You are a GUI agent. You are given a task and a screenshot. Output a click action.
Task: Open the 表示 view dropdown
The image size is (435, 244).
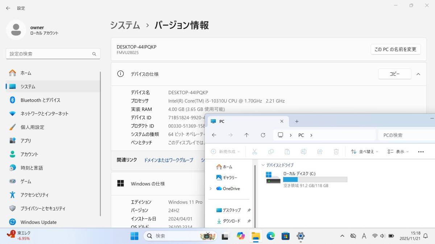tap(398, 152)
